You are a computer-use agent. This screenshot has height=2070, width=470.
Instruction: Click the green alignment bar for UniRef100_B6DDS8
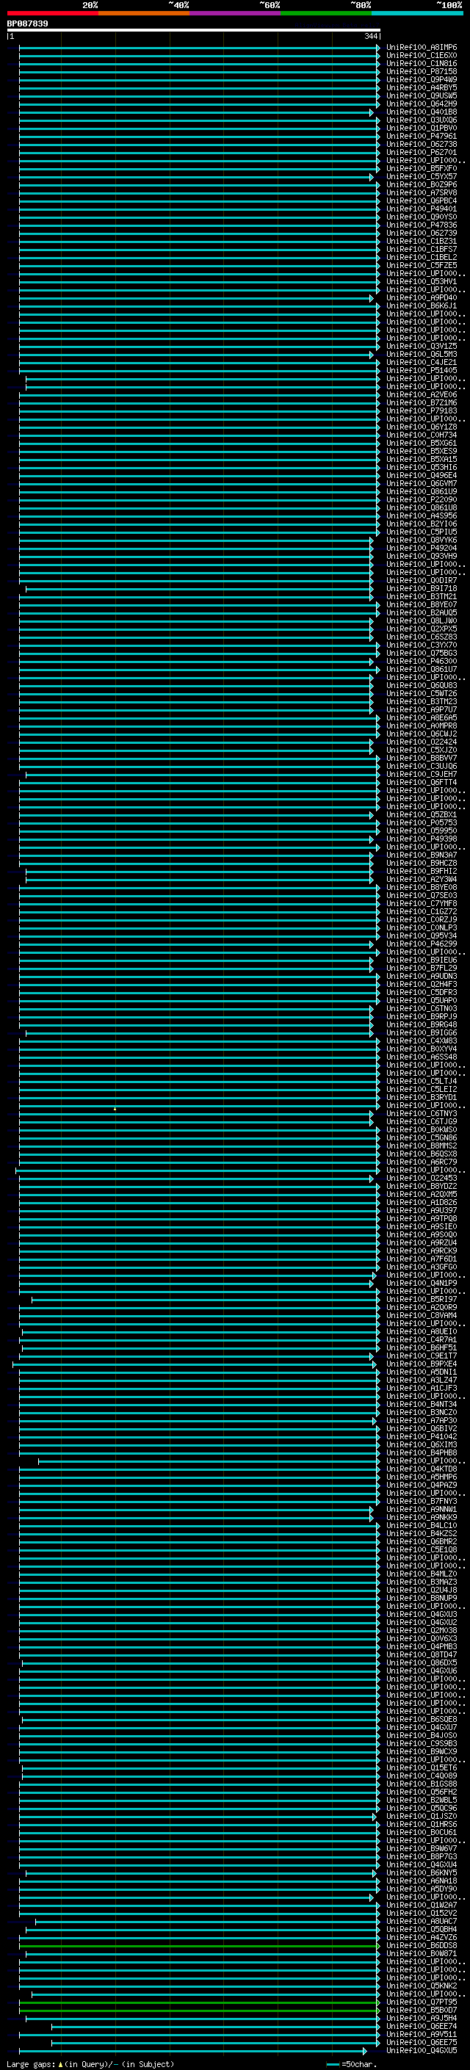coord(199,1945)
